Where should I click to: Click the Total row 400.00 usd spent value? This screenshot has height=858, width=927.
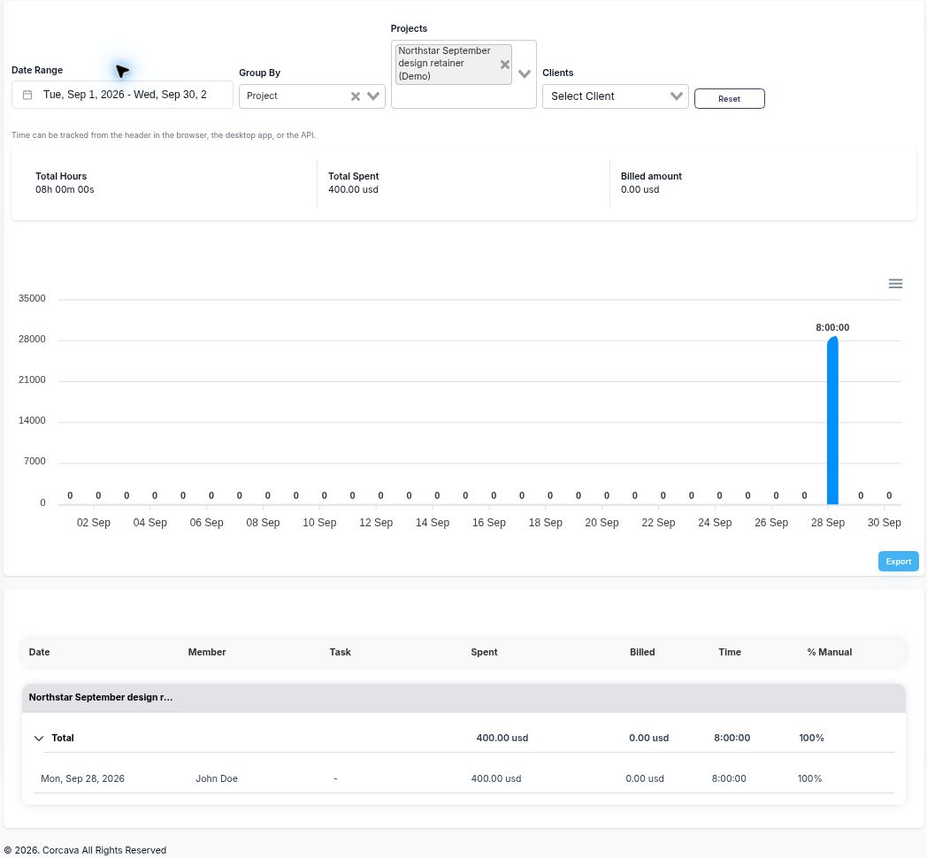click(x=502, y=738)
